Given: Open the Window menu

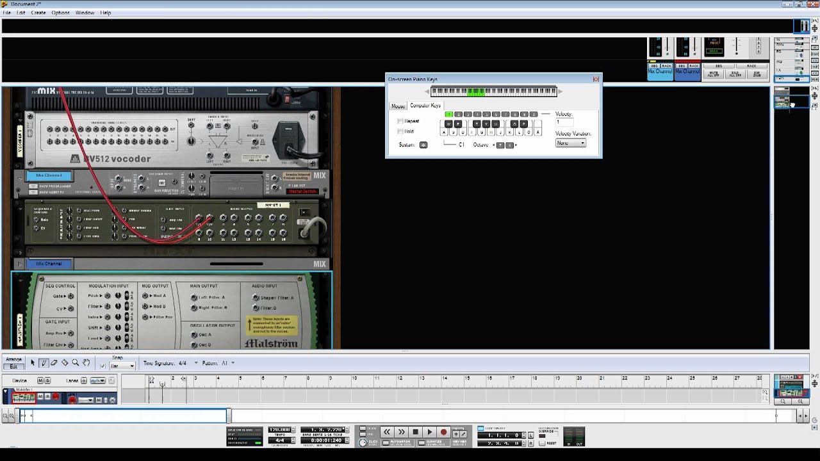Looking at the screenshot, I should tap(85, 13).
